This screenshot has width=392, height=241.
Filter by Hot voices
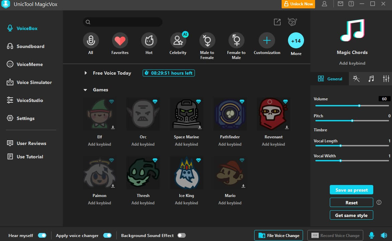(149, 40)
